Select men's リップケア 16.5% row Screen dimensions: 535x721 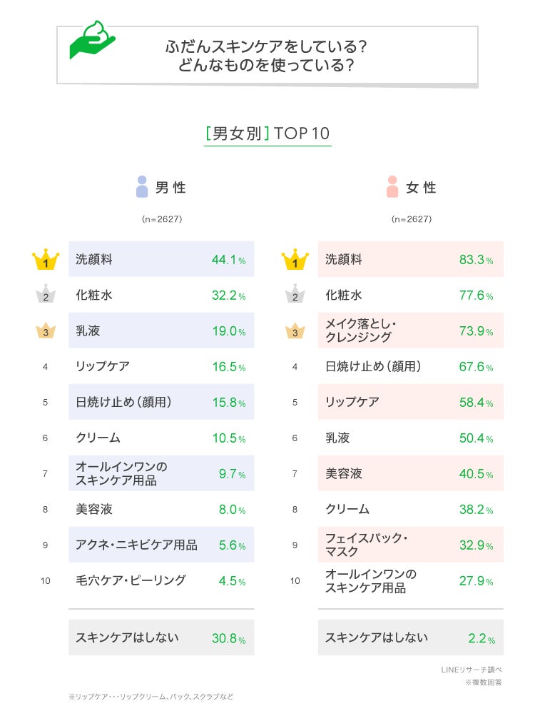pyautogui.click(x=161, y=366)
